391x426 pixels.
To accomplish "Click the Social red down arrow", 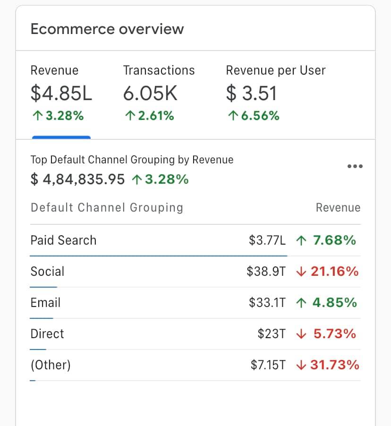I will (300, 272).
